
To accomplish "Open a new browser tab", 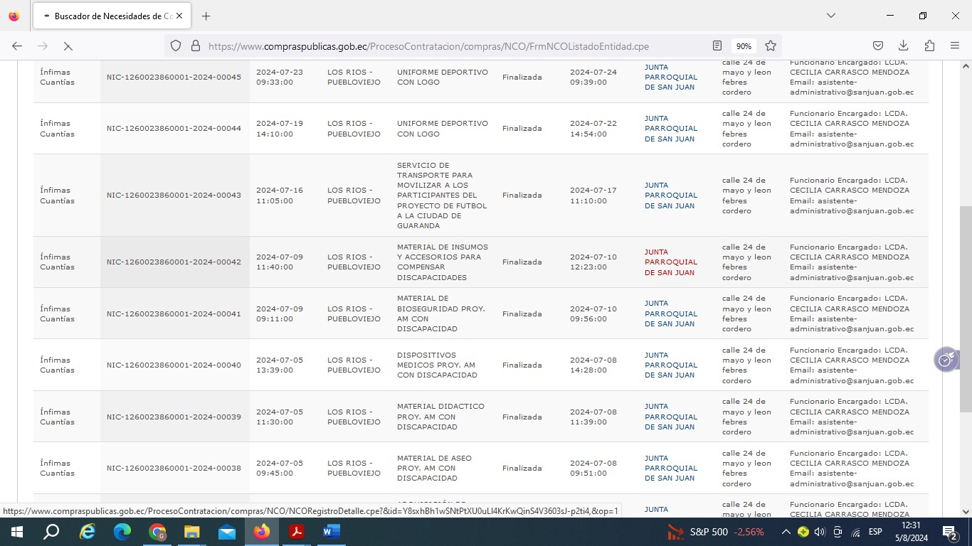I will (x=206, y=16).
